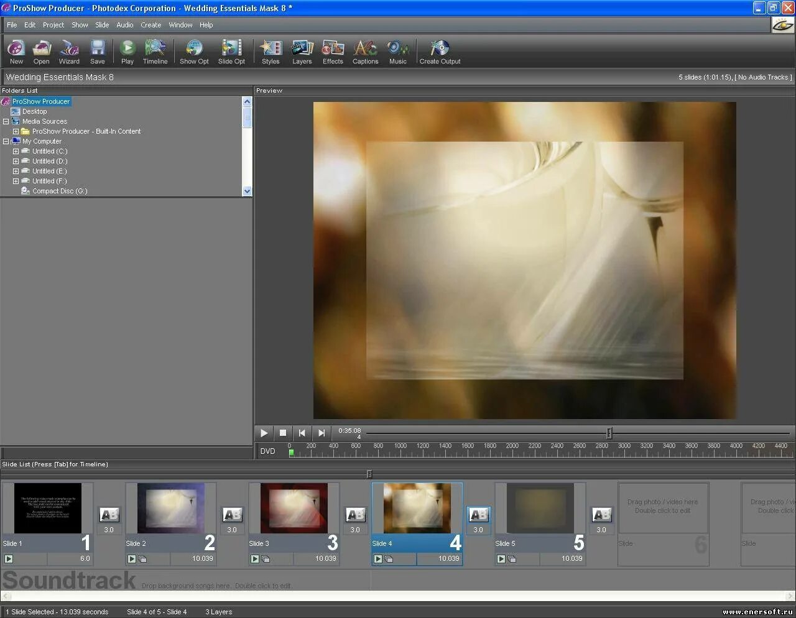796x618 pixels.
Task: Play Slide 1 from its play icon
Action: (9, 559)
